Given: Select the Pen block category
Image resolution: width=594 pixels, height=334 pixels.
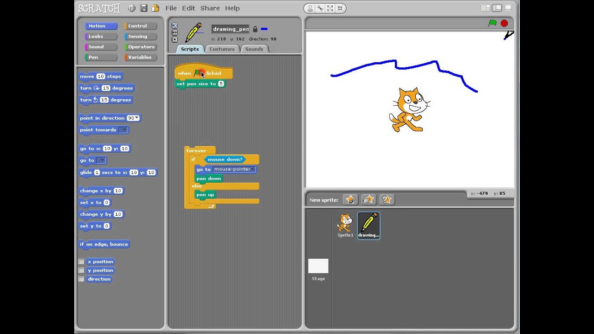Looking at the screenshot, I should [101, 58].
